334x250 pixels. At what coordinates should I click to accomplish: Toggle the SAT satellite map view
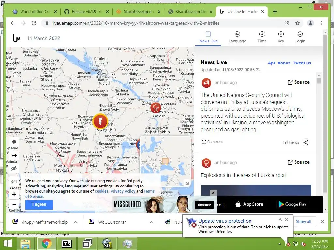[x=14, y=181]
